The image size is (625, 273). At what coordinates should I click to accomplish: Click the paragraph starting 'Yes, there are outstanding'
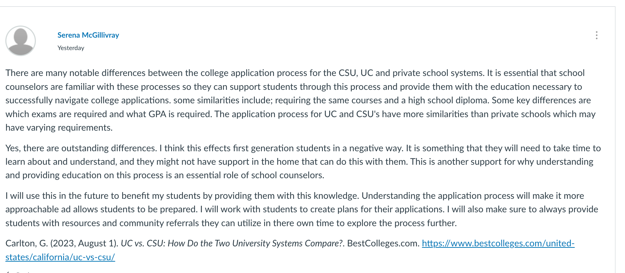[303, 162]
